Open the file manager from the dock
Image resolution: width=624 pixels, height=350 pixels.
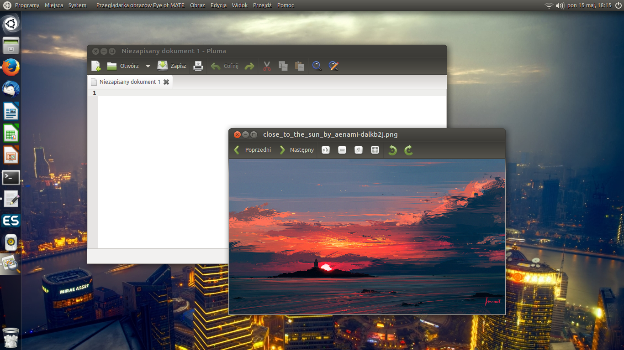point(11,46)
